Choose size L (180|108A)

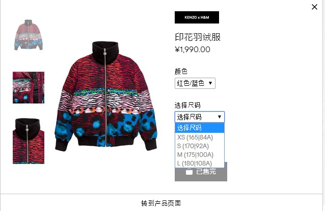pyautogui.click(x=200, y=163)
